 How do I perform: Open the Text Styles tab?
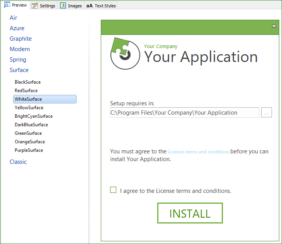tap(101, 5)
